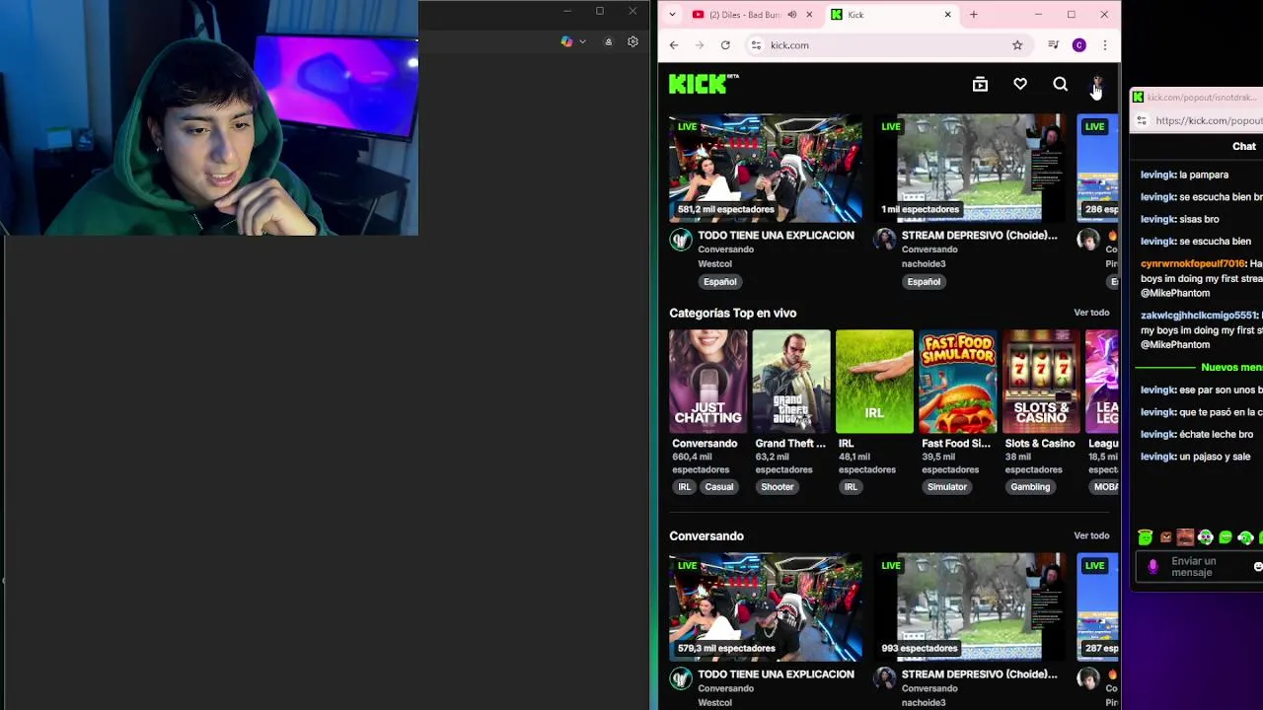Image resolution: width=1263 pixels, height=710 pixels.
Task: Click the Simulator tag under Fast Food
Action: tap(946, 487)
